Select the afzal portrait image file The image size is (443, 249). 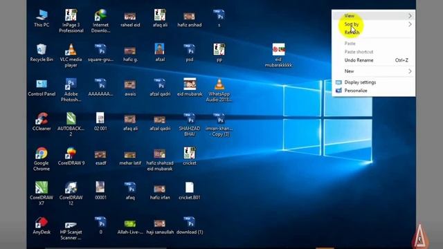[x=160, y=53]
